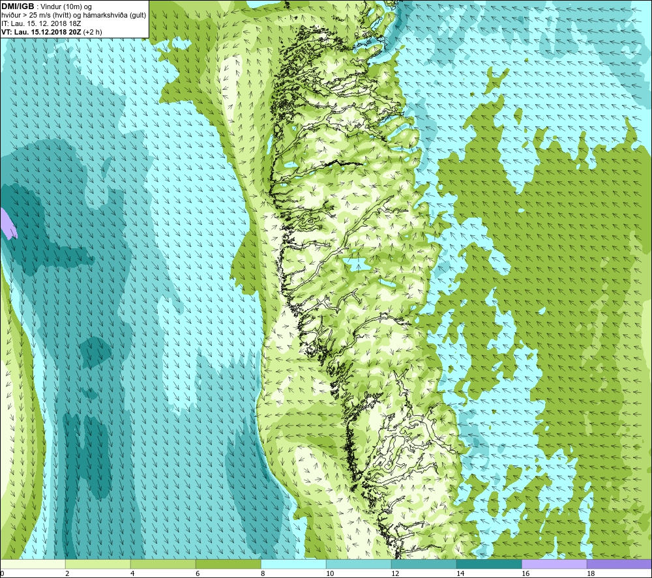Click the 16–18 m/s lavender legend swatch

coord(554,564)
